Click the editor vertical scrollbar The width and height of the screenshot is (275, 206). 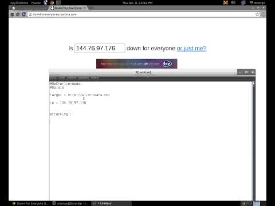click(x=254, y=141)
